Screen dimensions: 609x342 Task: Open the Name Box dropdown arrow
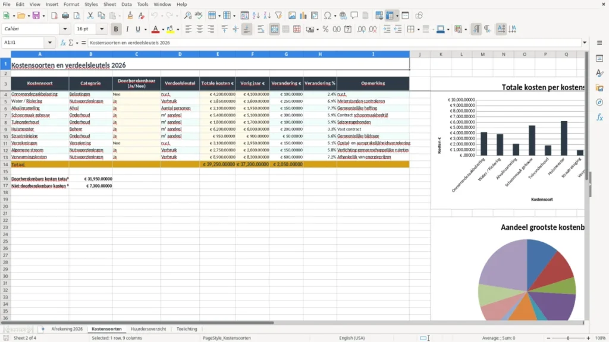pos(50,43)
